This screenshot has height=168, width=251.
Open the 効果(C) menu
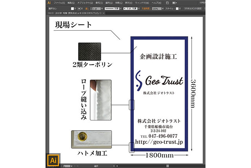[119, 3]
